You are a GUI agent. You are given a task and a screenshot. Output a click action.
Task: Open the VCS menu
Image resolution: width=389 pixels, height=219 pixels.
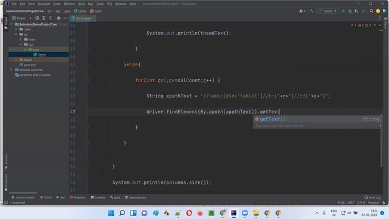coord(109,4)
